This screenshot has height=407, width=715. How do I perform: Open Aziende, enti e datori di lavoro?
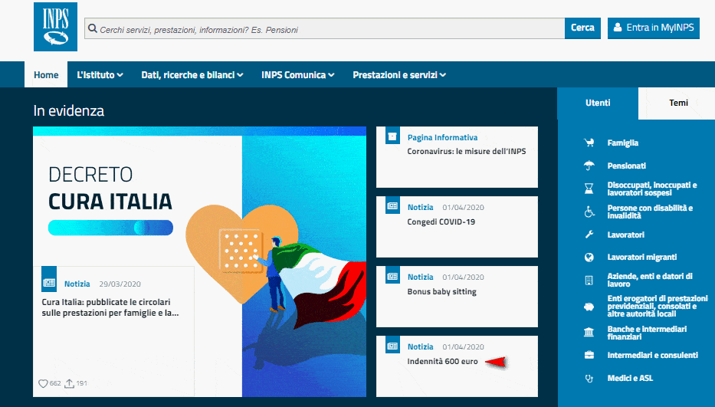650,281
